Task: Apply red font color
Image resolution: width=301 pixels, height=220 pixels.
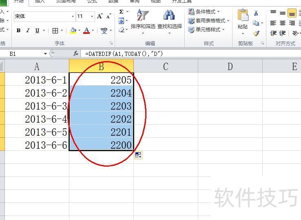Action: click(86, 31)
